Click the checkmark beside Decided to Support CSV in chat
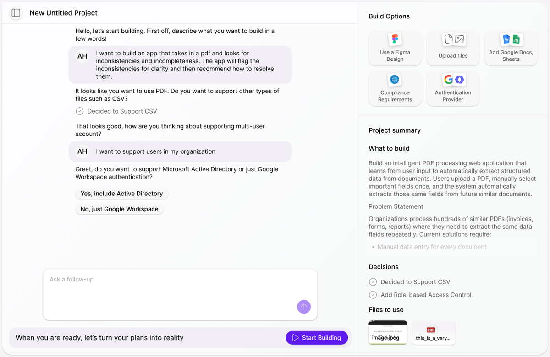 click(79, 111)
